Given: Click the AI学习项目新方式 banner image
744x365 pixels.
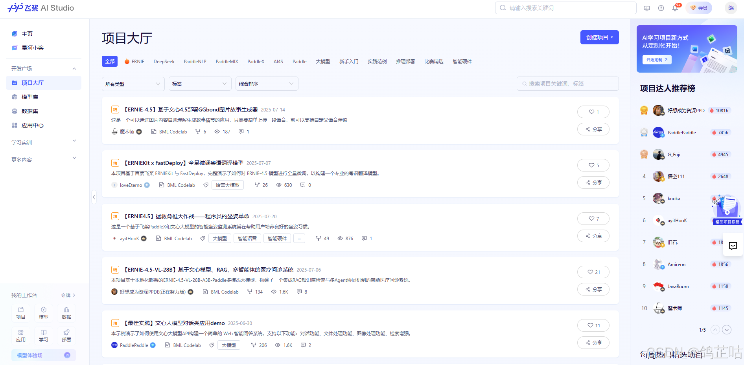Looking at the screenshot, I should (687, 49).
